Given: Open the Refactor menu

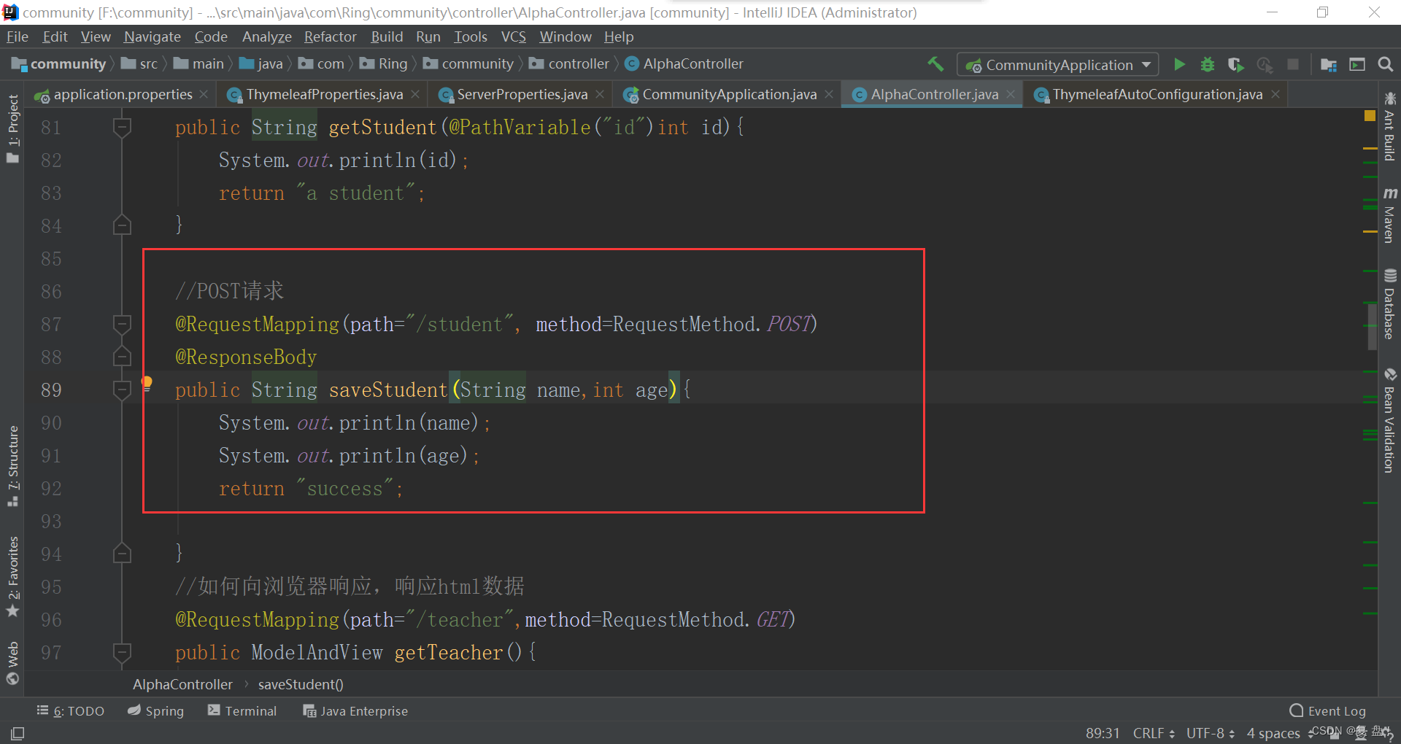Looking at the screenshot, I should [x=331, y=36].
